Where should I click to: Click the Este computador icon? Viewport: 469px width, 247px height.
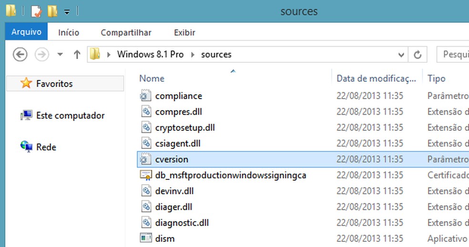[x=26, y=116]
